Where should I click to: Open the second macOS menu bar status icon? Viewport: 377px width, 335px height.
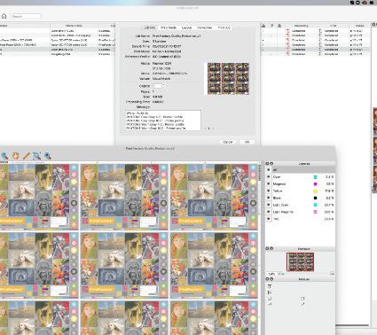pyautogui.click(x=357, y=3)
